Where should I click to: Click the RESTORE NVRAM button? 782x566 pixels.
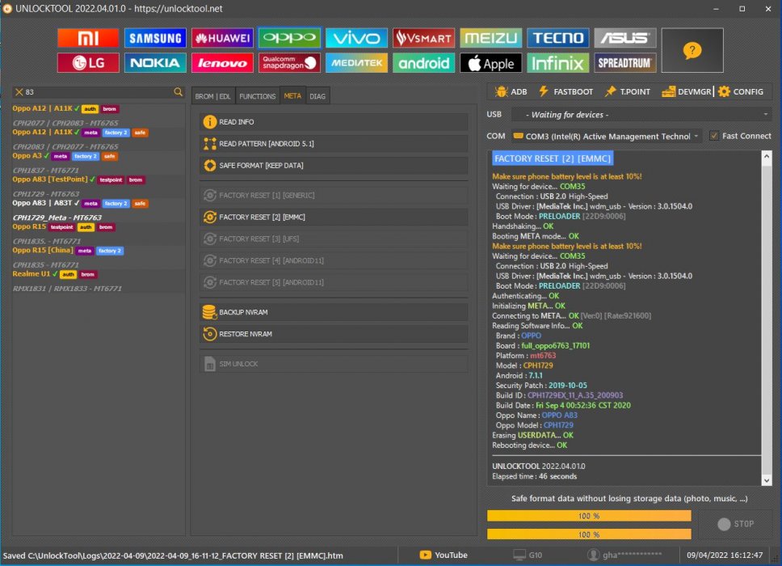click(334, 334)
